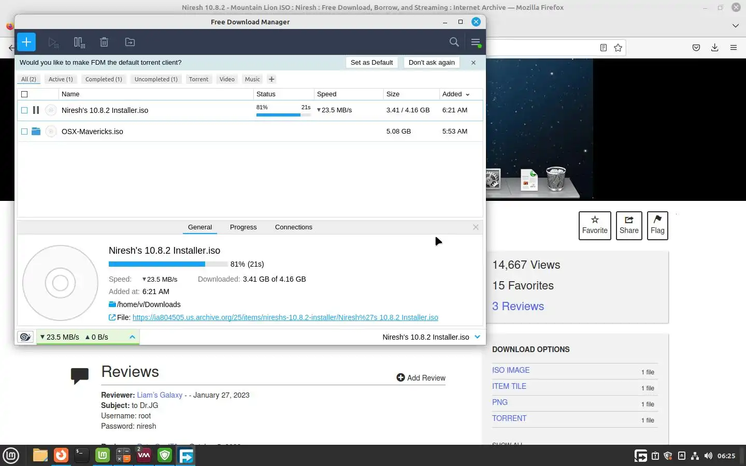
Task: Expand the speed panel chevron in status bar
Action: [132, 337]
